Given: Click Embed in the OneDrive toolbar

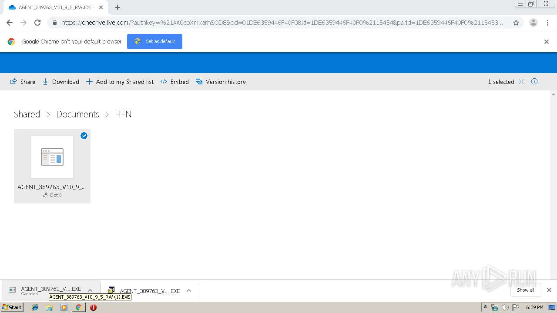Looking at the screenshot, I should coord(174,82).
